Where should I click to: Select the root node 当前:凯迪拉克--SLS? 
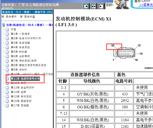(29, 25)
